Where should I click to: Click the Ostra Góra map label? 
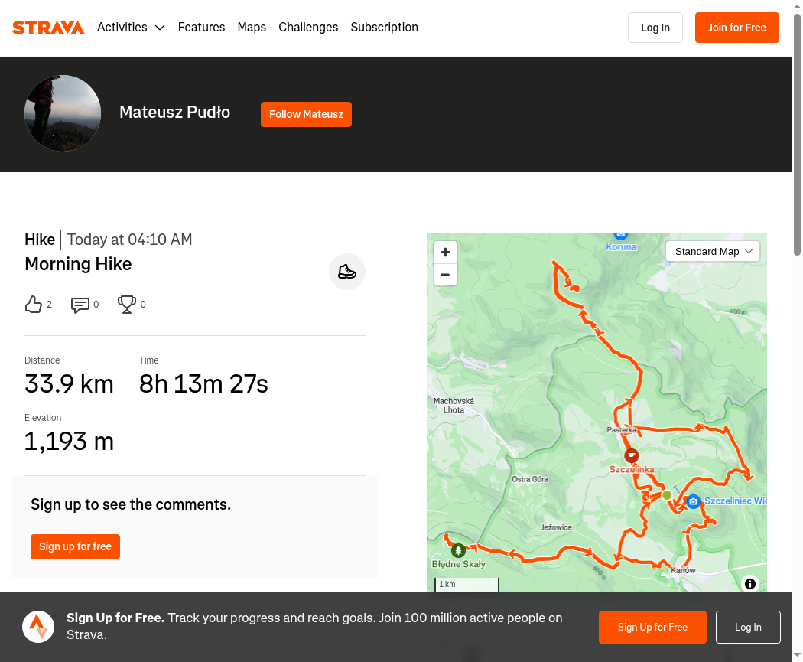(530, 479)
